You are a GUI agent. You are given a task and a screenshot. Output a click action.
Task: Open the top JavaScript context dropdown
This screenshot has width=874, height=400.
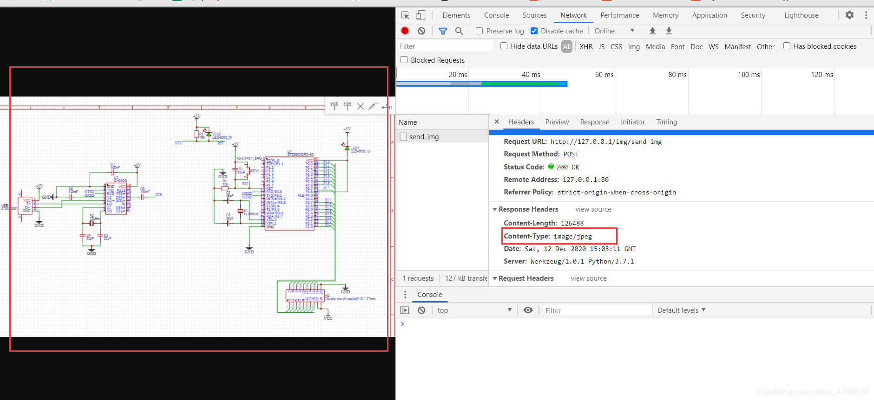(x=474, y=310)
